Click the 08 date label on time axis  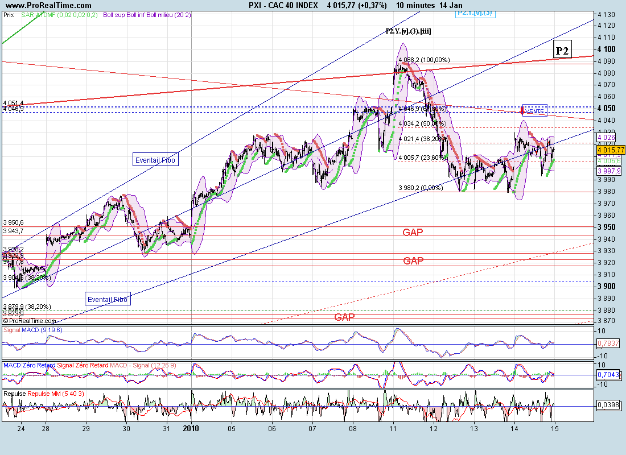pos(352,429)
